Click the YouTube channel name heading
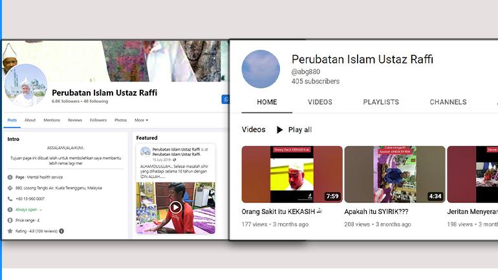498x280 pixels. (x=362, y=59)
